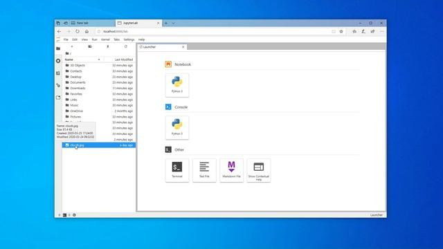Click Show Contextual Help card
This screenshot has height=249, width=443.
[x=259, y=170]
